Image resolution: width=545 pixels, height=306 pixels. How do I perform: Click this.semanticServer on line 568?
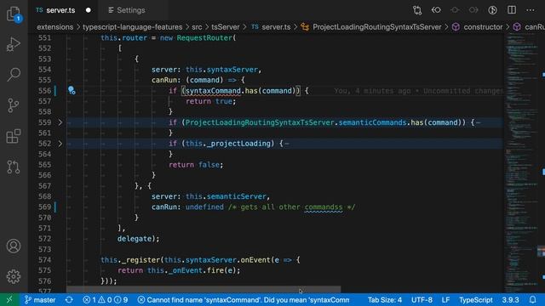pos(226,196)
